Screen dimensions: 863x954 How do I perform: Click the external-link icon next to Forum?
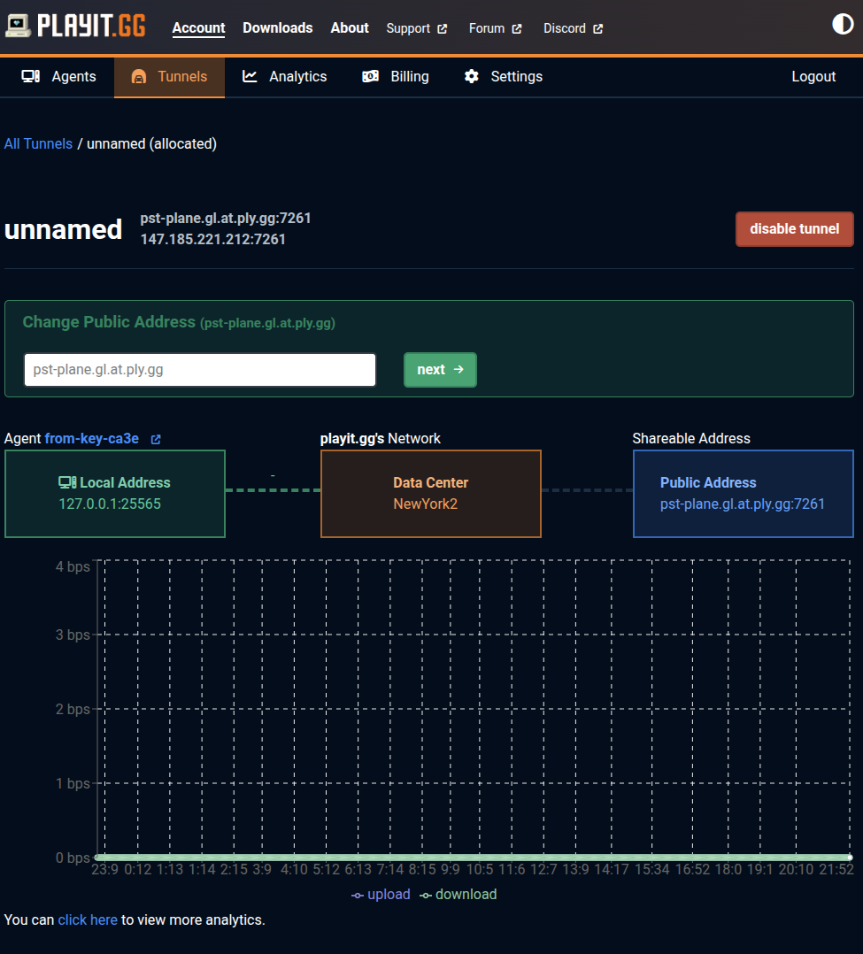pos(515,27)
